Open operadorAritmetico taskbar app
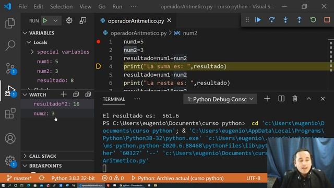Screen dimensions: 334x188 91,185
